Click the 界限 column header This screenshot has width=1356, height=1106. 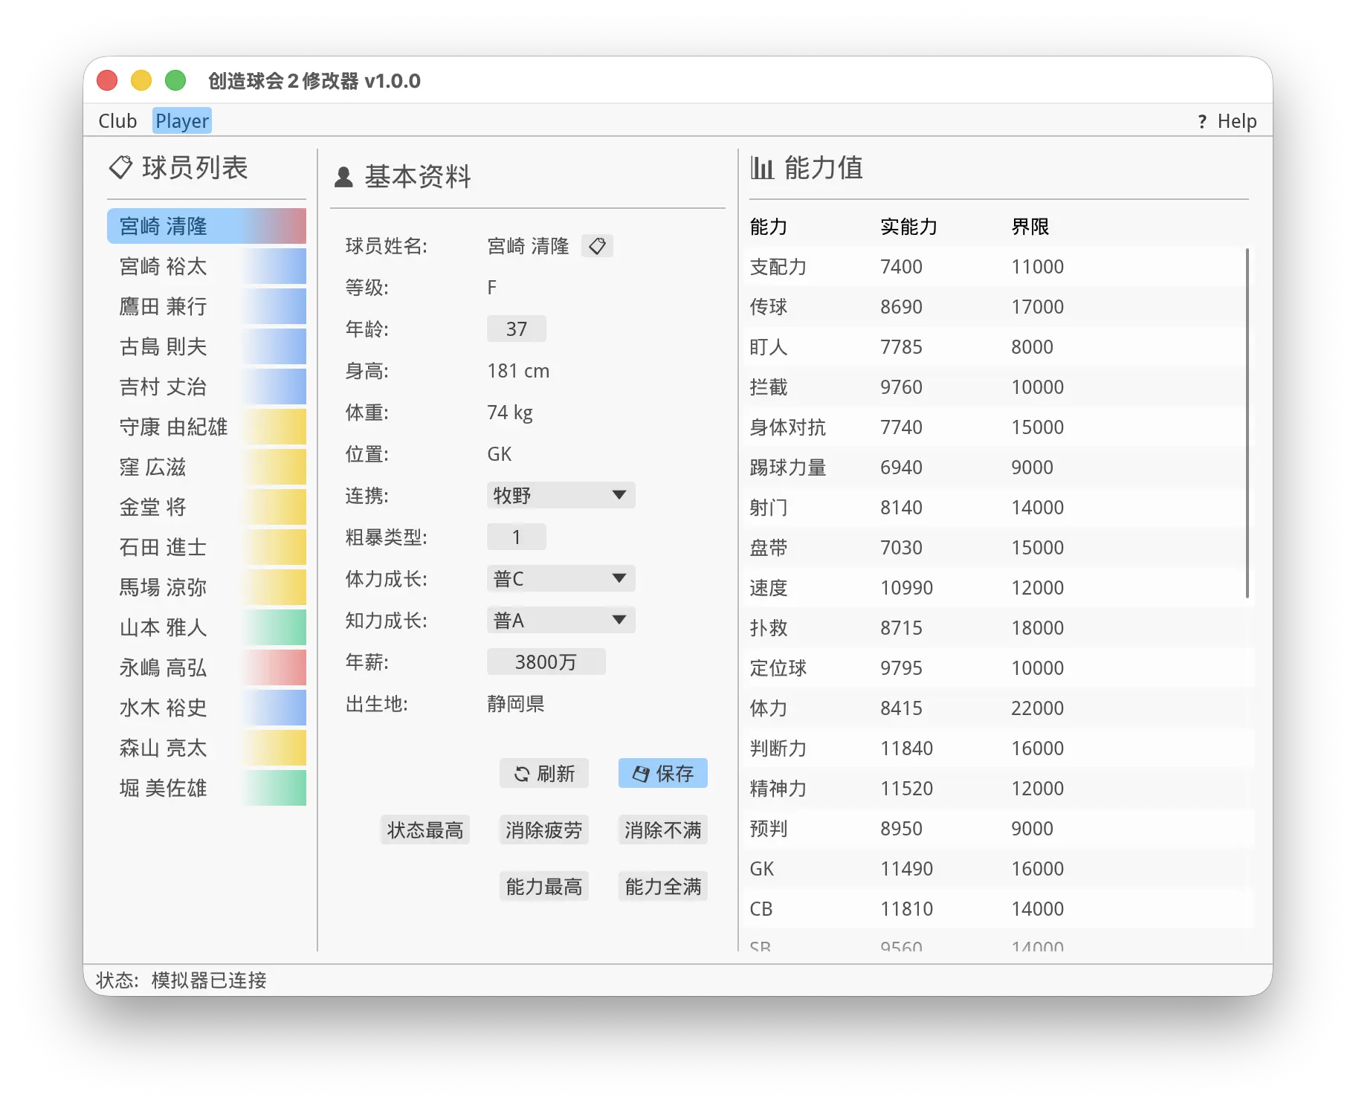click(x=1030, y=227)
